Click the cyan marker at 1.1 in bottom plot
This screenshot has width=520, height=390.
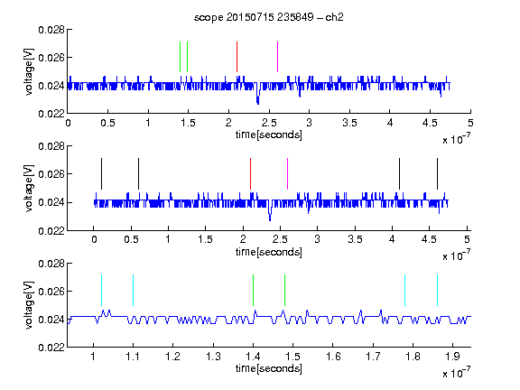pyautogui.click(x=134, y=290)
